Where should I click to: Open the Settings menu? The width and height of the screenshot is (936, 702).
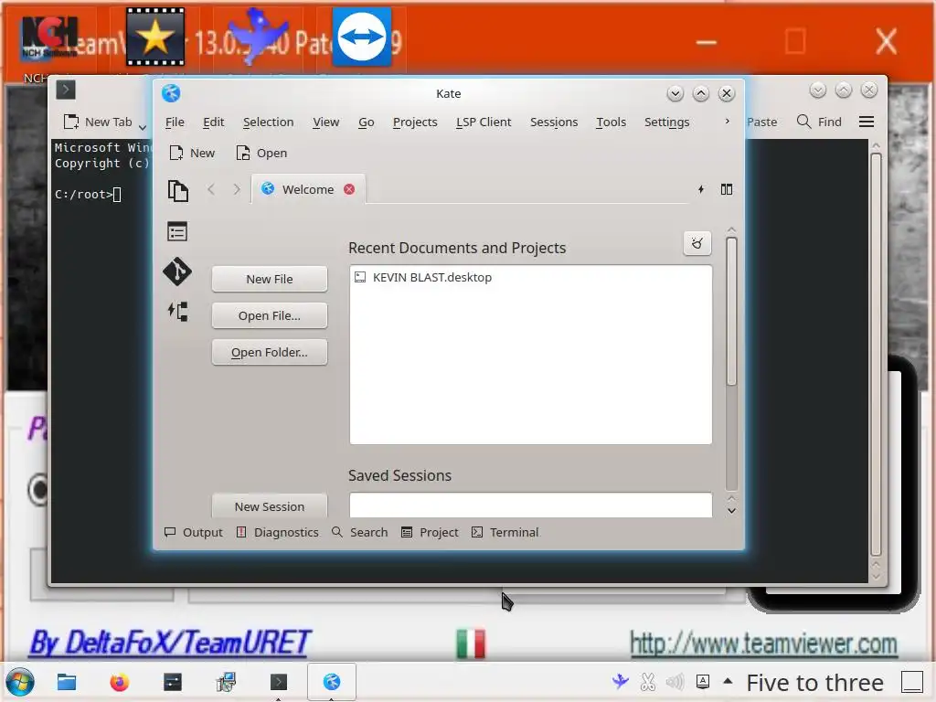click(666, 122)
